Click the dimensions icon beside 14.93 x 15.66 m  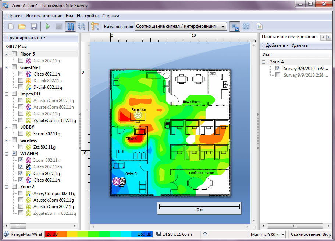pyautogui.click(x=158, y=234)
